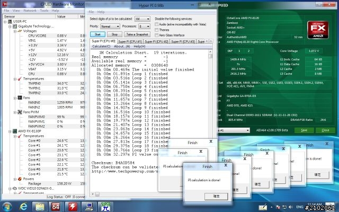
Task: Check the Themes checkbox
Action: (157, 30)
